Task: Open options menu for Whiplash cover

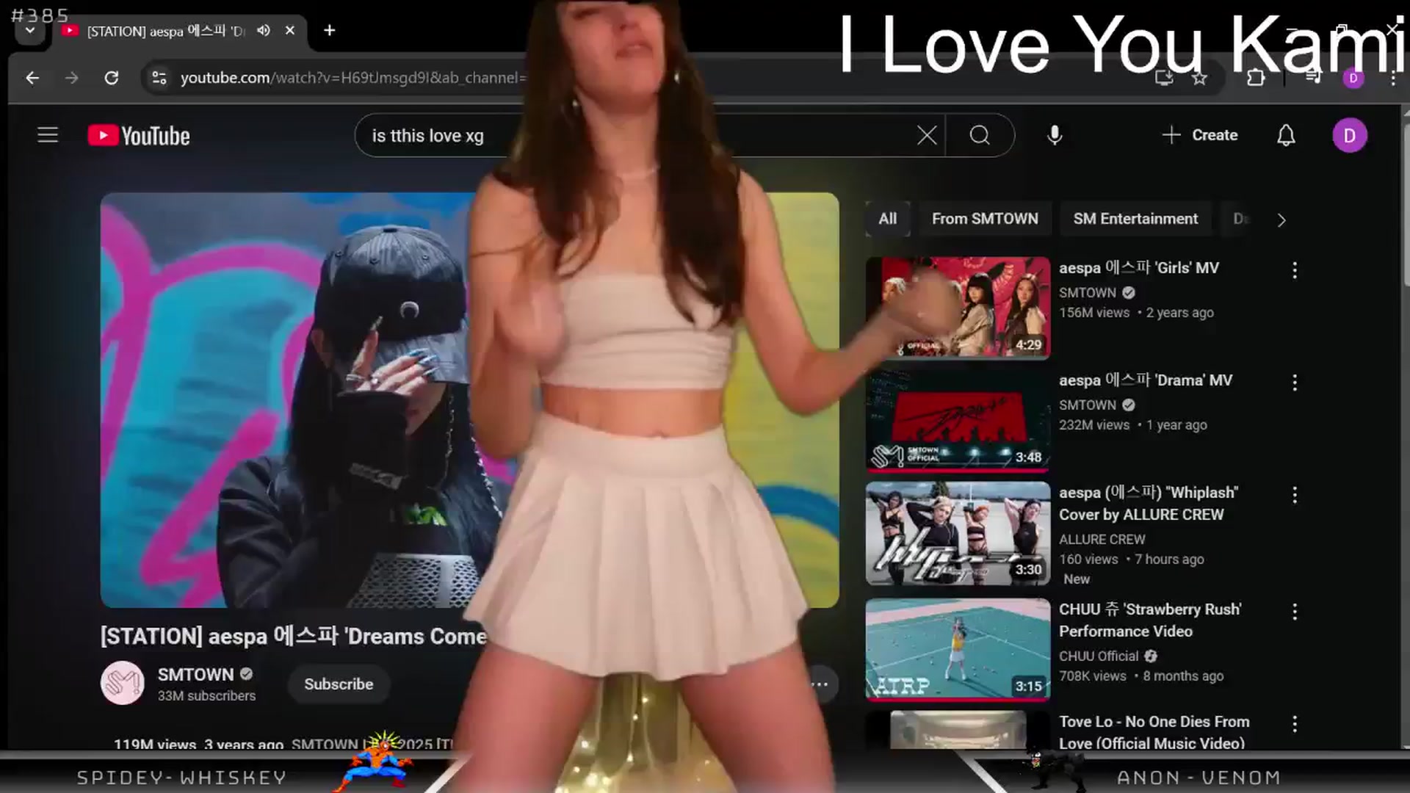Action: click(x=1295, y=495)
